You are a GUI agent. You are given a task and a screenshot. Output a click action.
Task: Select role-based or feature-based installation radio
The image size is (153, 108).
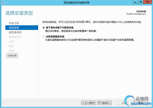click(44, 28)
